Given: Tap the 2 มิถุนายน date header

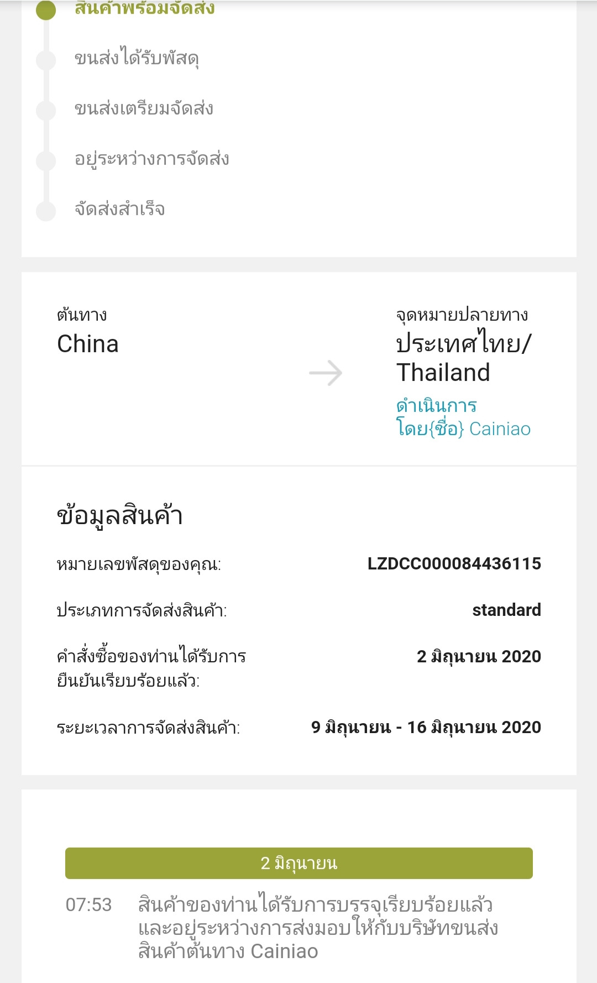Looking at the screenshot, I should pyautogui.click(x=298, y=863).
